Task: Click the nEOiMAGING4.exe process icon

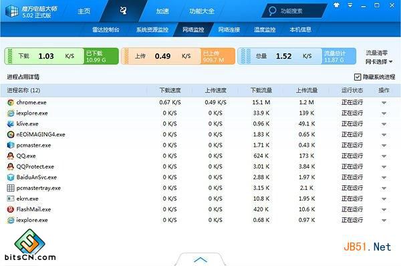Action: tap(11, 135)
